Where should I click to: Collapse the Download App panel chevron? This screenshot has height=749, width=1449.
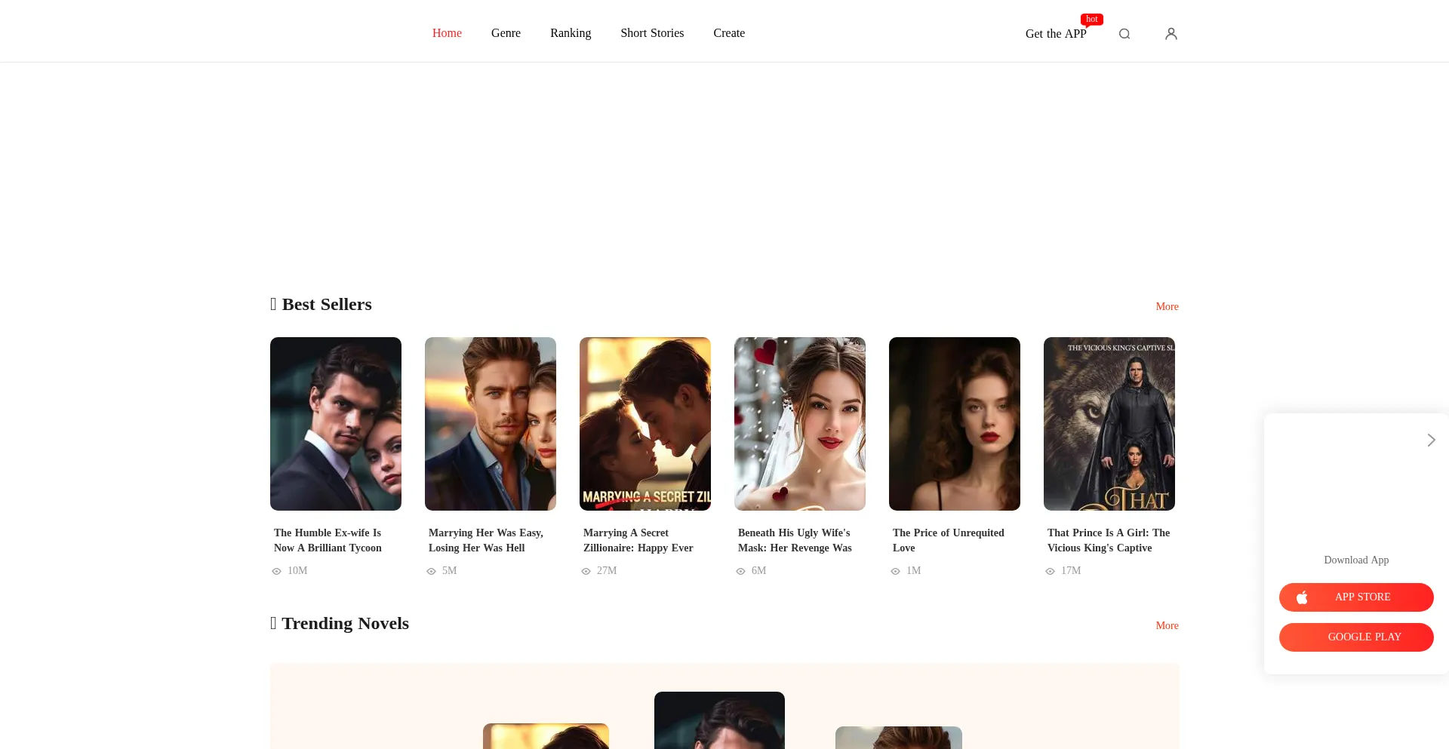(x=1431, y=440)
